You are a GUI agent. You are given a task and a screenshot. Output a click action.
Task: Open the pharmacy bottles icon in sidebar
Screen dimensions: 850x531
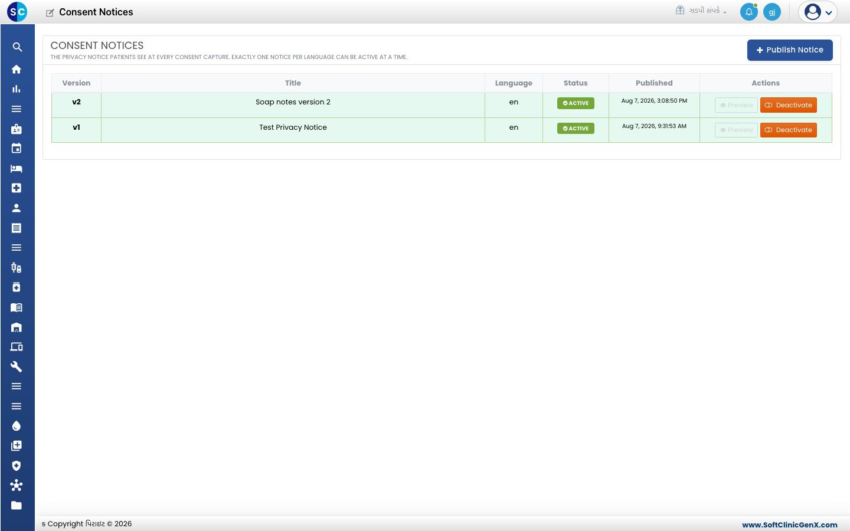point(17,268)
